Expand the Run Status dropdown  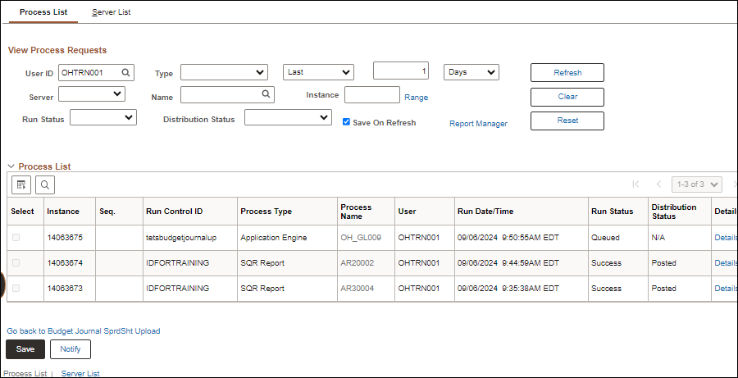tap(103, 118)
